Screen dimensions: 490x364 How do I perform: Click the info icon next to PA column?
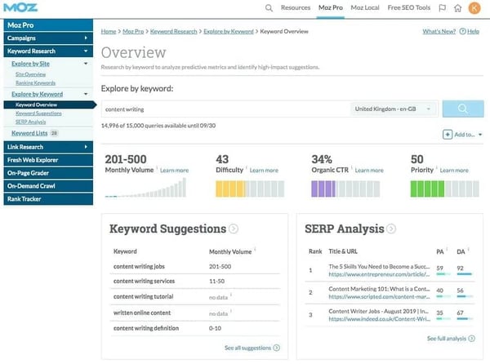[x=447, y=249]
